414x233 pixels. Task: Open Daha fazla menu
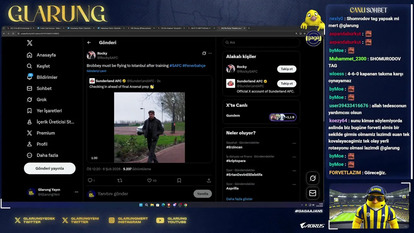tap(42, 155)
